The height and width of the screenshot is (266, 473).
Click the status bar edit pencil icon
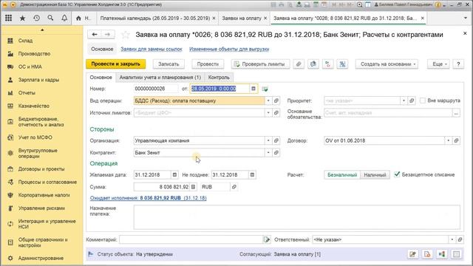coord(412,254)
